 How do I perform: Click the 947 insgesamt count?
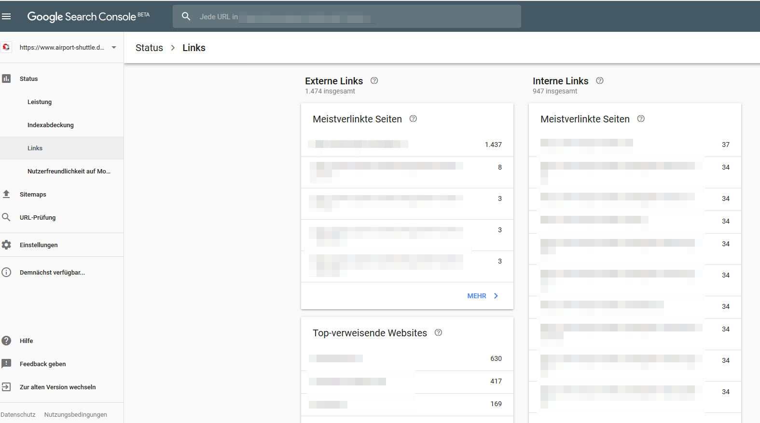point(555,91)
